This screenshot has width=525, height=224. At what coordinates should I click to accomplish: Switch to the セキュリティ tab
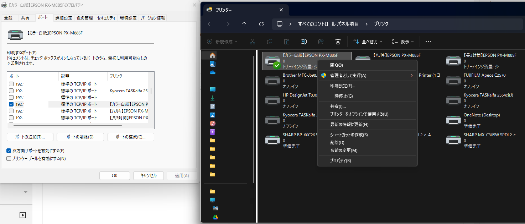(x=106, y=18)
